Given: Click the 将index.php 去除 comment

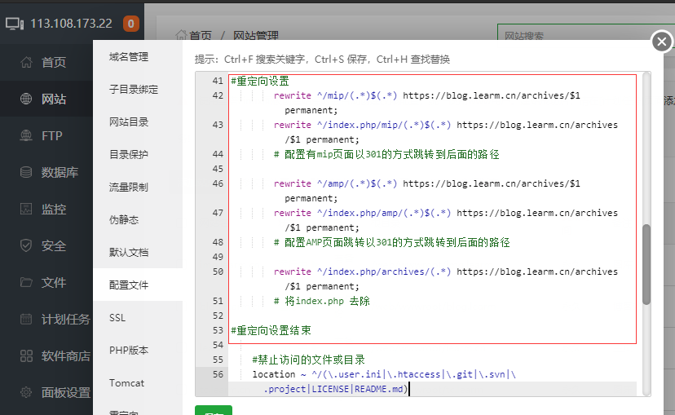Looking at the screenshot, I should coord(321,301).
